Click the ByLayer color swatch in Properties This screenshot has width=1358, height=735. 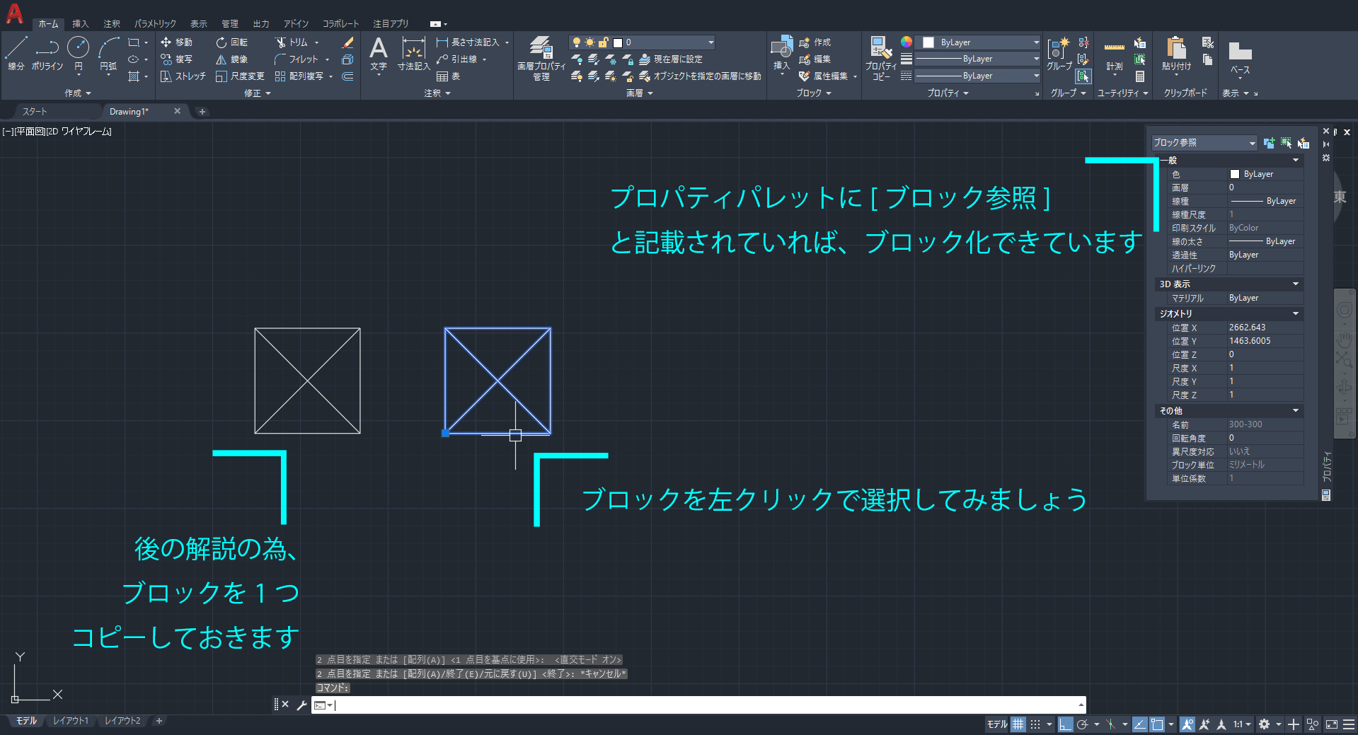(1236, 173)
